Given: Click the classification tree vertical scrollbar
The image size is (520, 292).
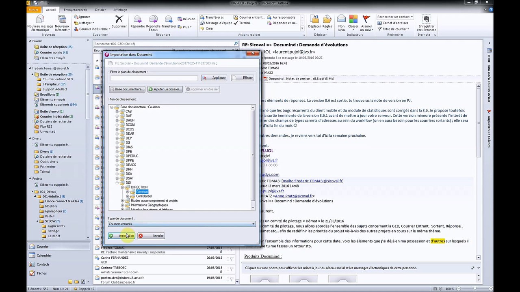Looking at the screenshot, I should point(253,157).
